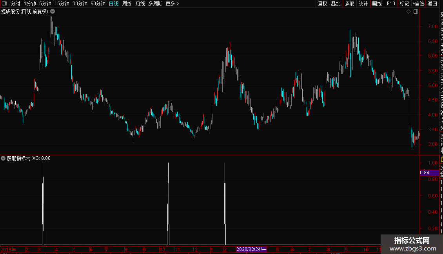The height and width of the screenshot is (254, 443).
Task: Switch to 周线 weekly chart
Action: tap(127, 4)
